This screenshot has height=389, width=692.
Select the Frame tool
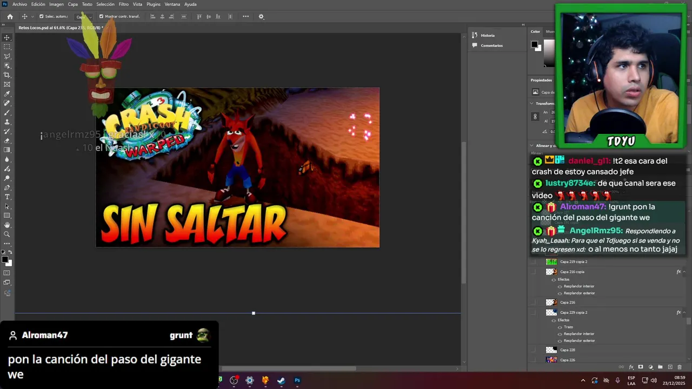click(x=7, y=84)
